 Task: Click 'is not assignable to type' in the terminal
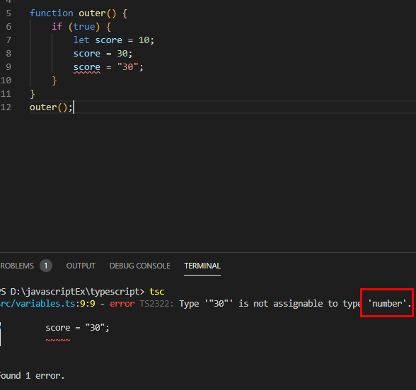tap(299, 304)
